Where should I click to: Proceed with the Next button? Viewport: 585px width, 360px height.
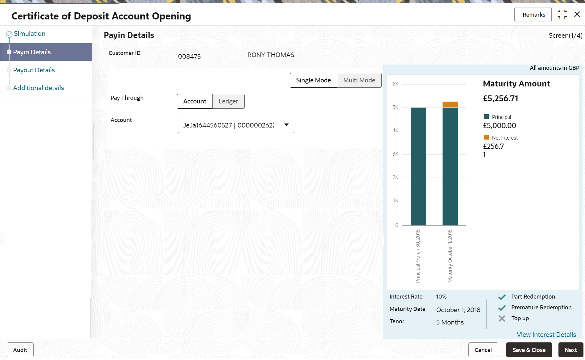[x=571, y=350]
